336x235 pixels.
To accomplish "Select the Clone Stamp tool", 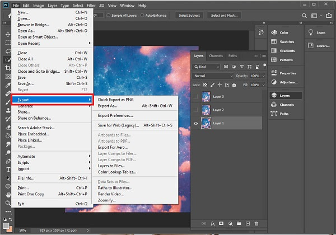I will [x=8, y=110].
